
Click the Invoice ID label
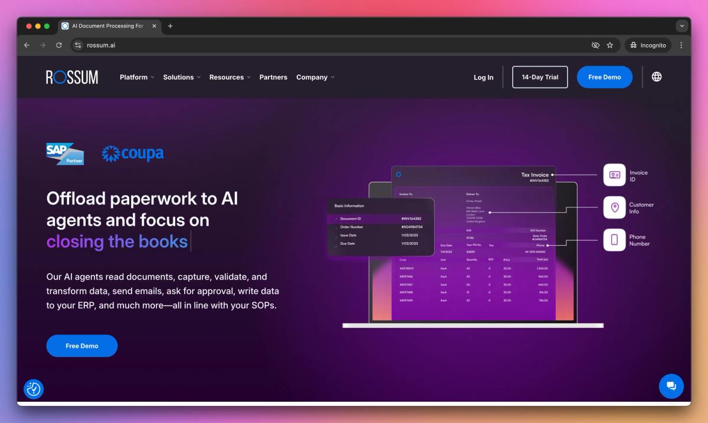(x=638, y=175)
